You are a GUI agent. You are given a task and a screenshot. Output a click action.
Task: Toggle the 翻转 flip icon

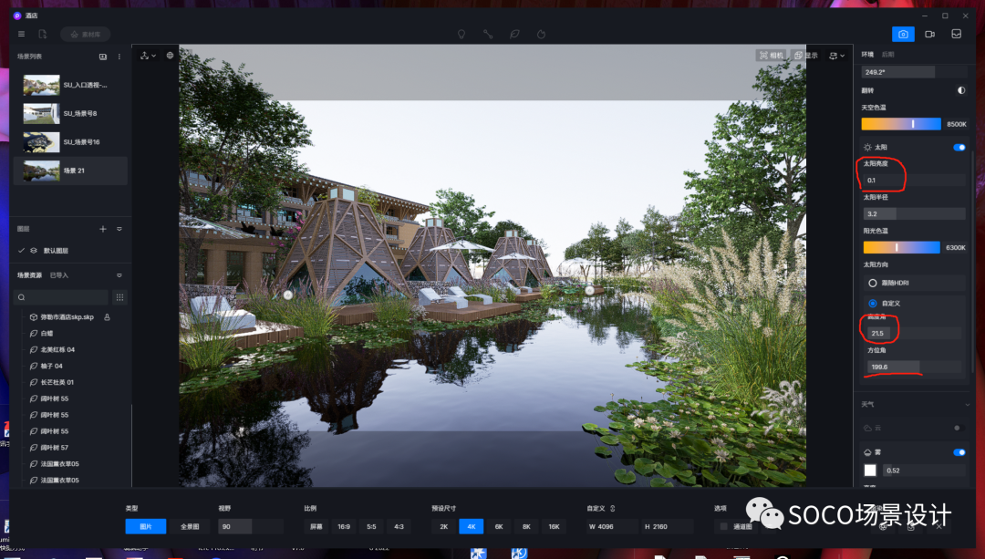coord(961,90)
